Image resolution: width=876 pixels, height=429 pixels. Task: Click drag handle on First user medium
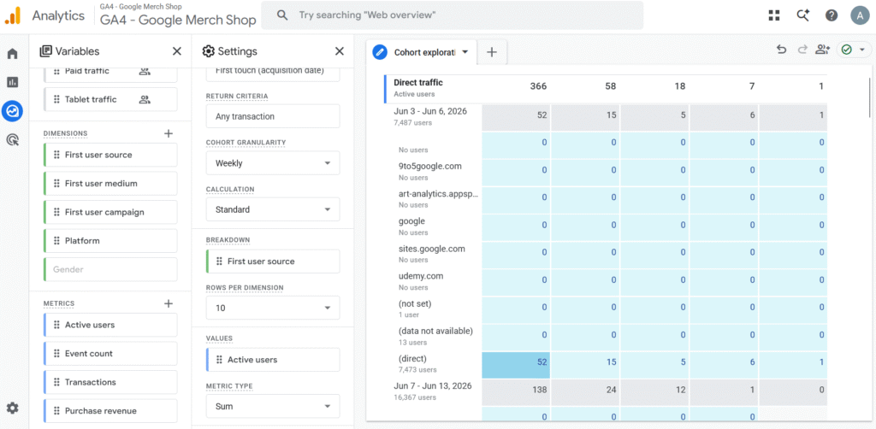point(56,184)
